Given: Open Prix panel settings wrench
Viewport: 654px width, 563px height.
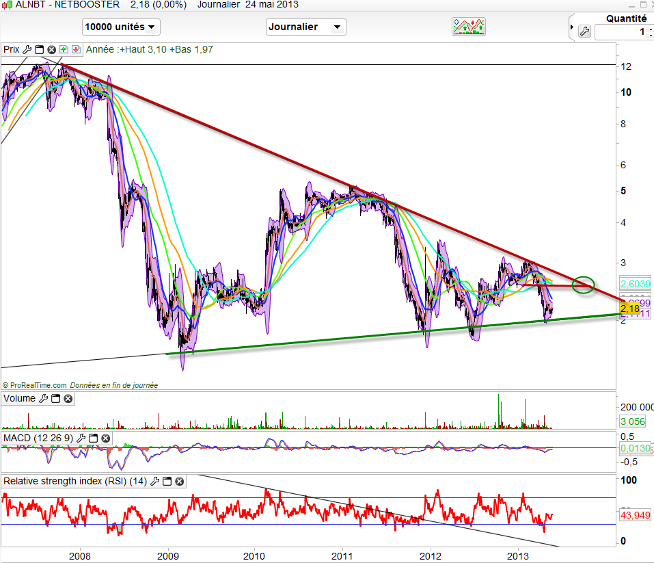Looking at the screenshot, I should 27,49.
